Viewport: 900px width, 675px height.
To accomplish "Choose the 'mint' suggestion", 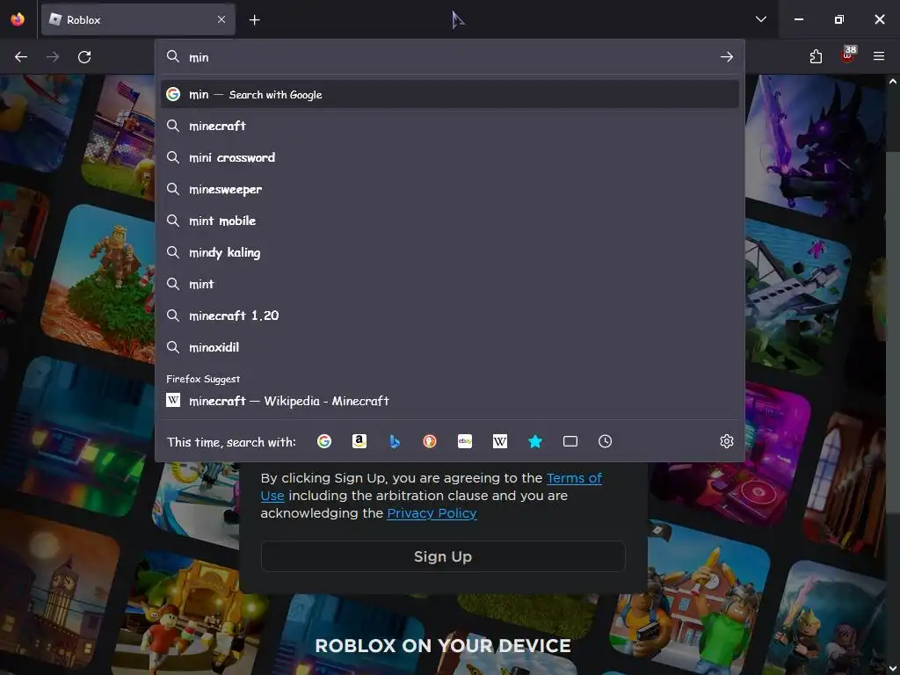I will 450,284.
